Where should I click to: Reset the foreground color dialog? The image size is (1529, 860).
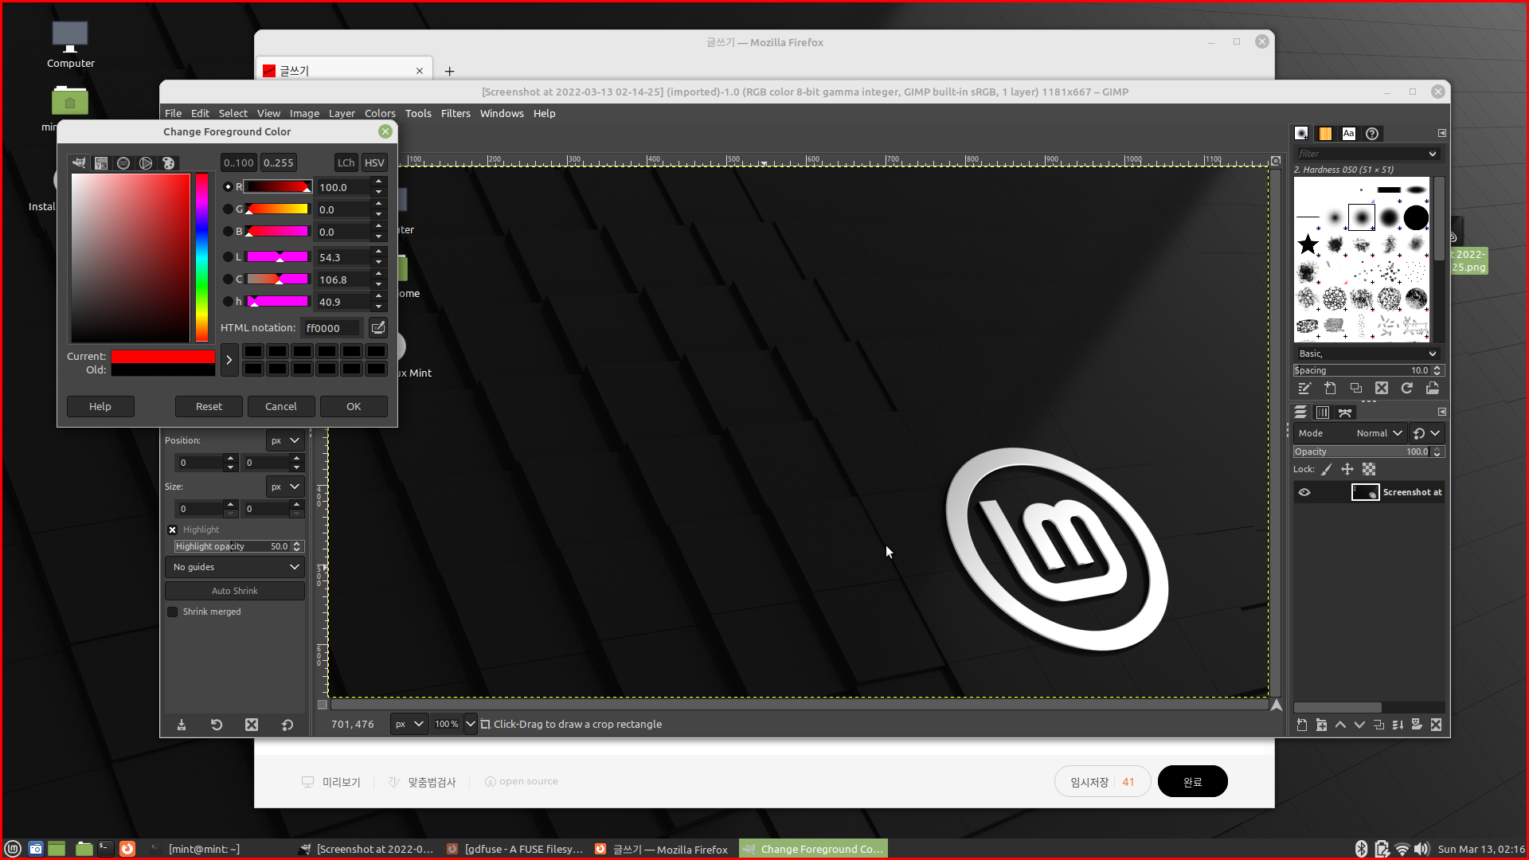(209, 406)
